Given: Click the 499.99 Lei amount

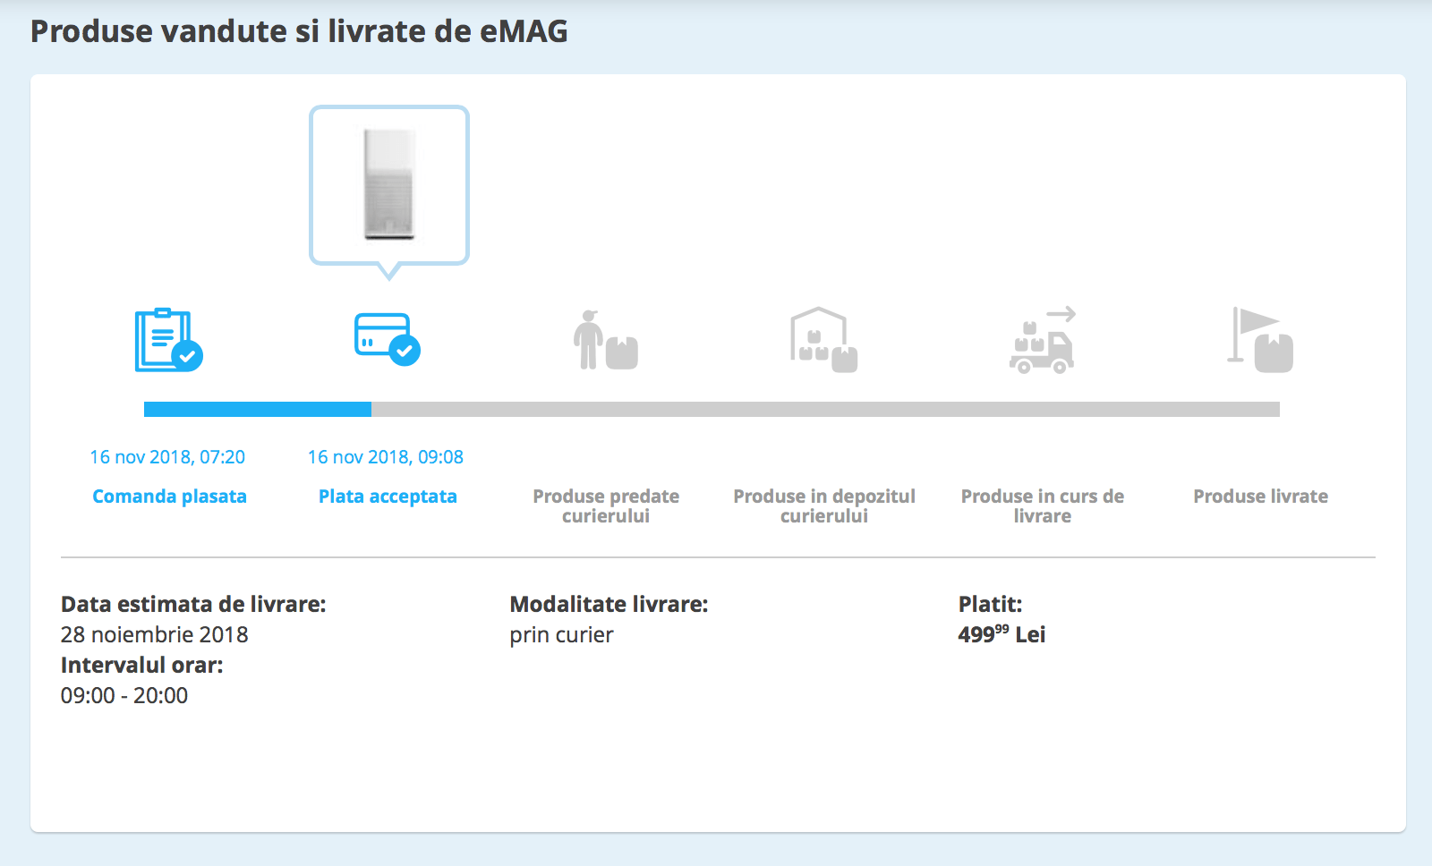Looking at the screenshot, I should [1002, 634].
